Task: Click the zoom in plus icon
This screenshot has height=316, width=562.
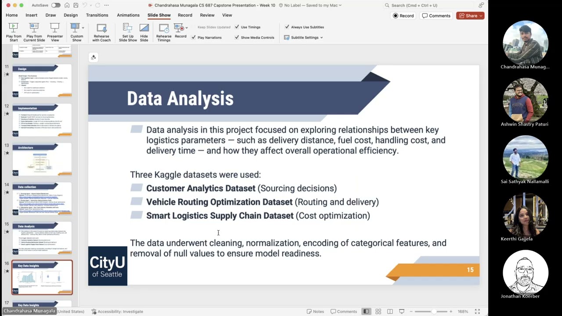Action: (x=450, y=312)
